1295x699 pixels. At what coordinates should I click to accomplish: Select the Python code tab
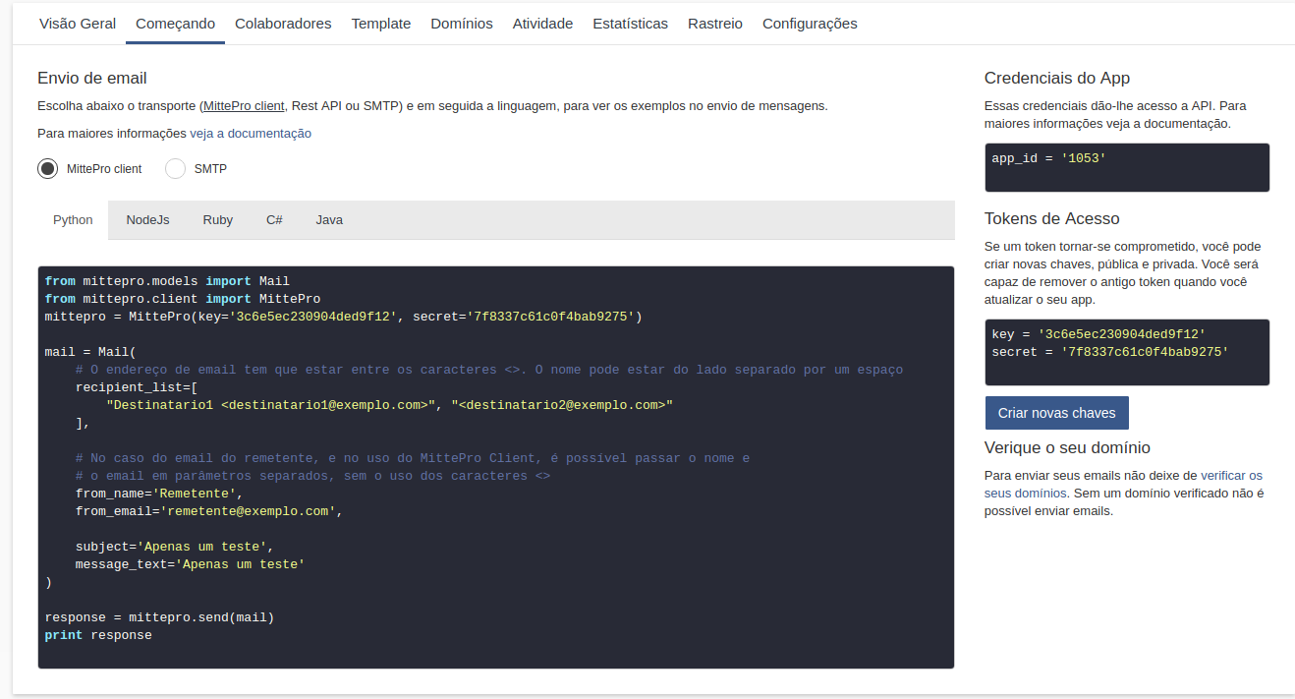point(73,220)
